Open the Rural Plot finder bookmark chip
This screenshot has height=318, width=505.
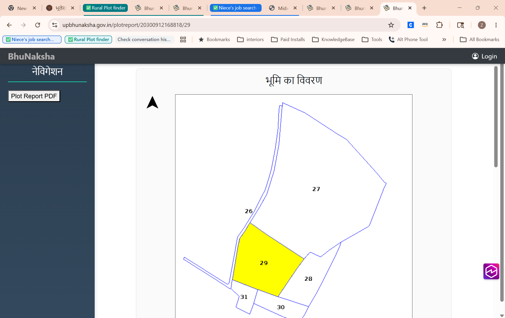coord(88,40)
